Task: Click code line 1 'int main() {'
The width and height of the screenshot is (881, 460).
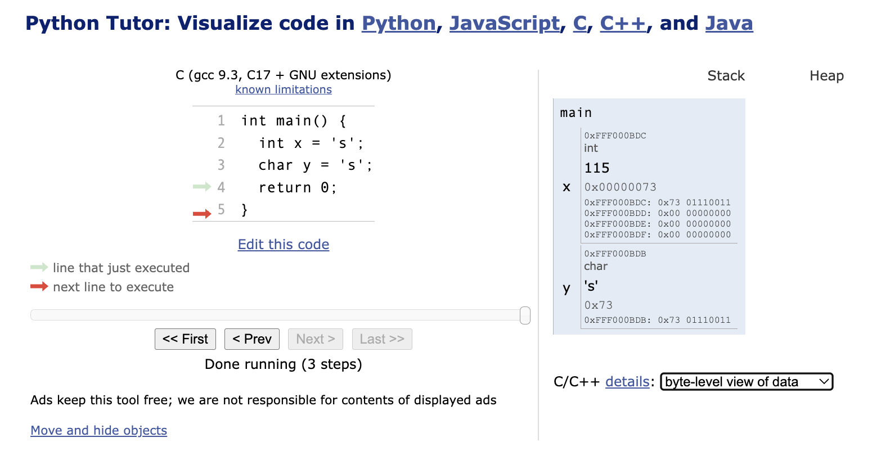Action: click(x=294, y=121)
